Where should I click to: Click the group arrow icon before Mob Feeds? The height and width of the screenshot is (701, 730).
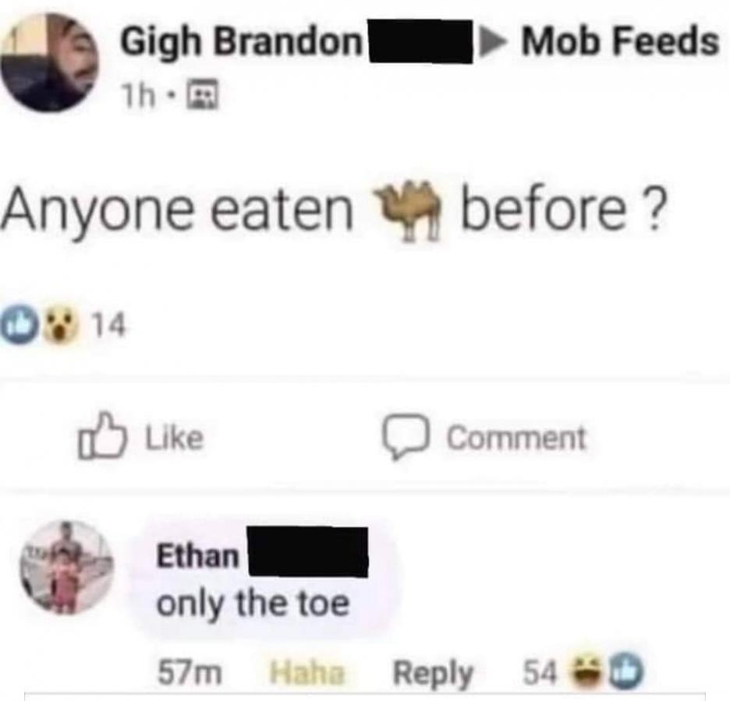coord(491,42)
